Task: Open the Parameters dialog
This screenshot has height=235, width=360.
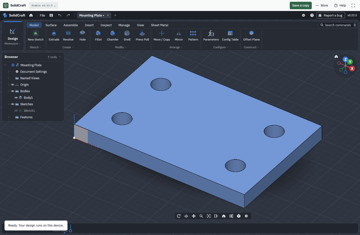Action: click(x=211, y=36)
